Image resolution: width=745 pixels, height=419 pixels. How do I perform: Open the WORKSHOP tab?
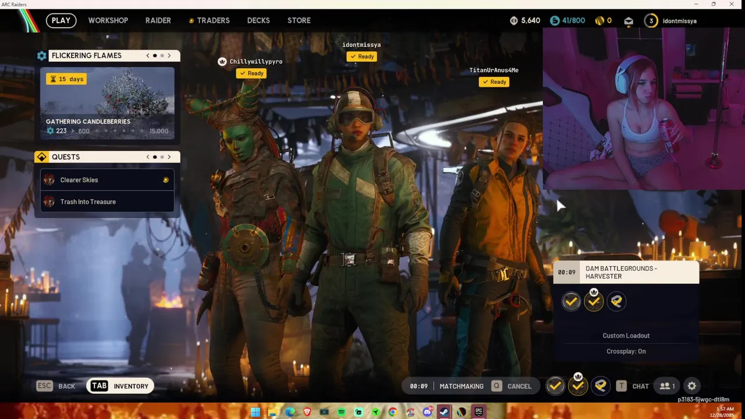[x=108, y=20]
